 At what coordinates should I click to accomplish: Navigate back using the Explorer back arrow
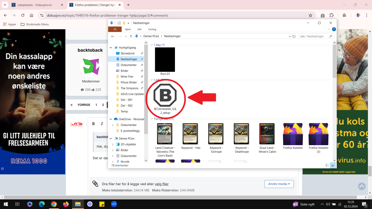[x=112, y=36]
